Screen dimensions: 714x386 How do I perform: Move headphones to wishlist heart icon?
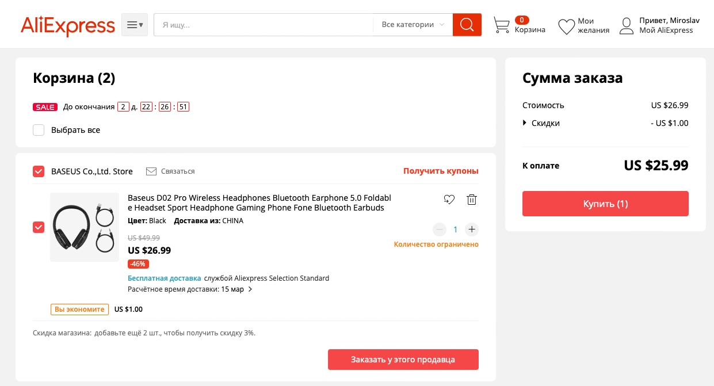[449, 200]
